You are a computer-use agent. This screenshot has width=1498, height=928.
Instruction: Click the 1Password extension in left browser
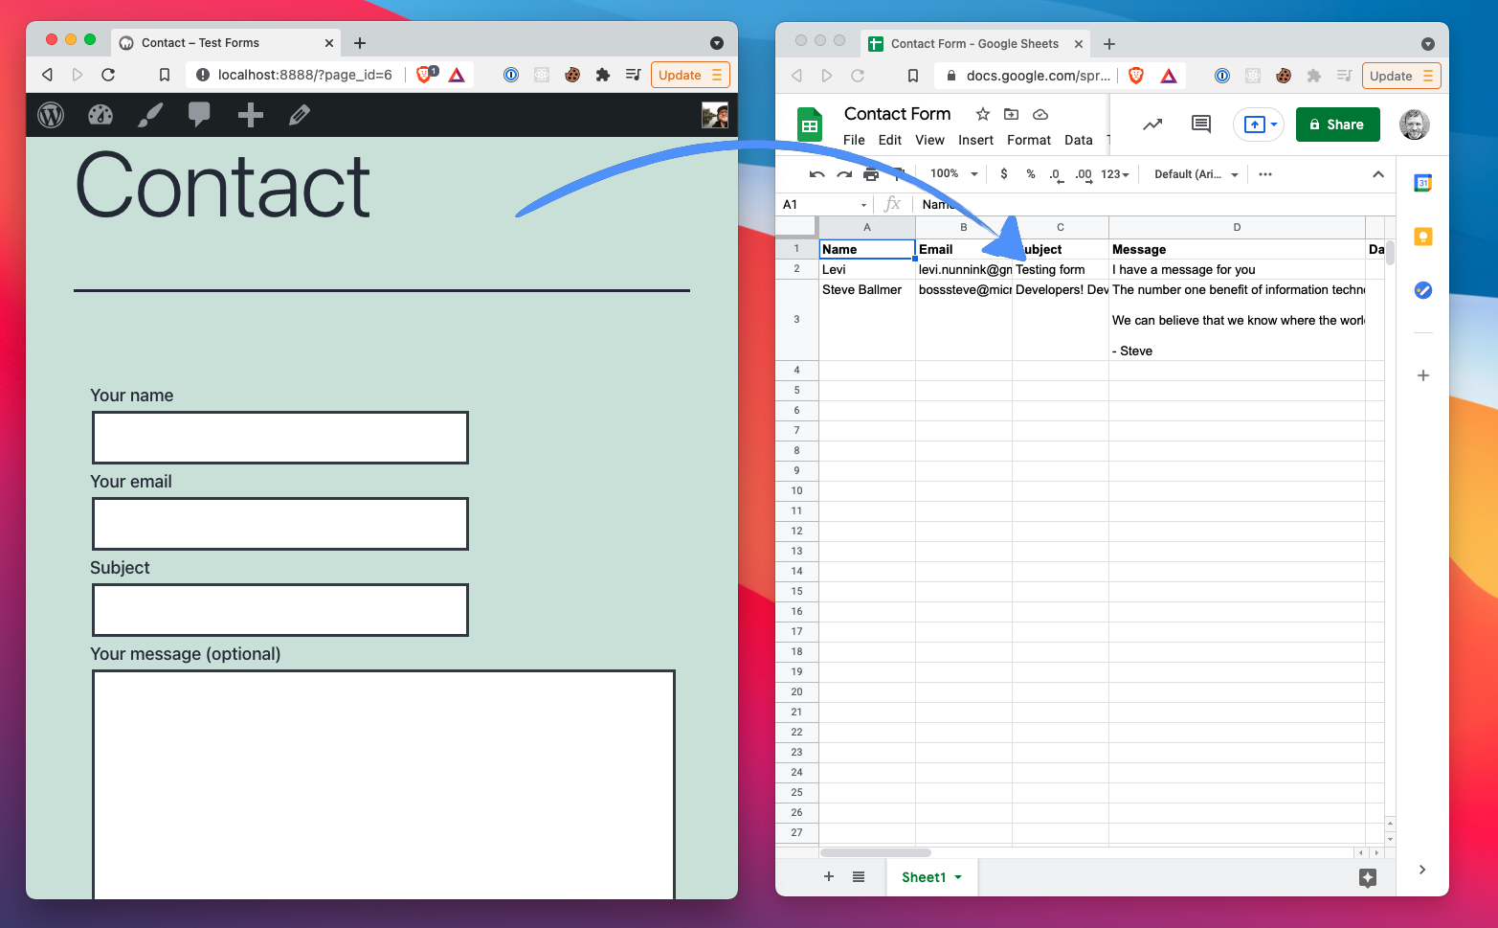(511, 75)
